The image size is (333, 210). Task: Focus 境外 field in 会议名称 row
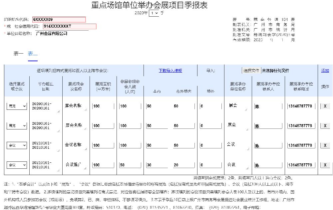tap(211, 145)
